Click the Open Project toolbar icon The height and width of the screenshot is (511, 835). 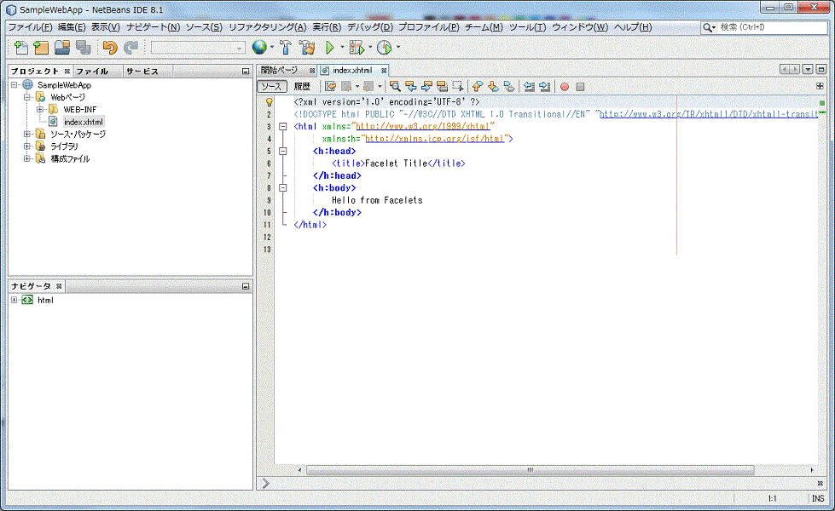click(62, 48)
